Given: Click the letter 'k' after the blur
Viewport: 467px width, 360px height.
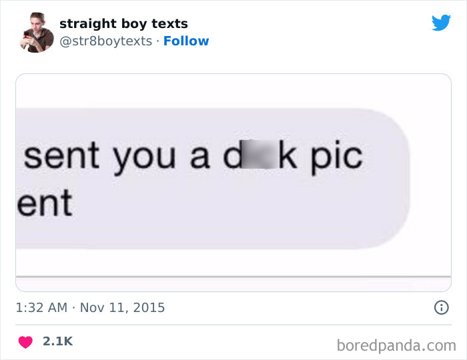Looking at the screenshot, I should [x=288, y=154].
